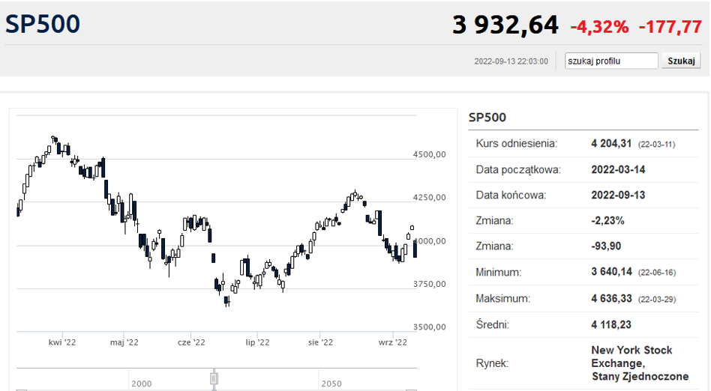Click the "cze '22" date axis label
711x391 pixels.
pyautogui.click(x=191, y=342)
